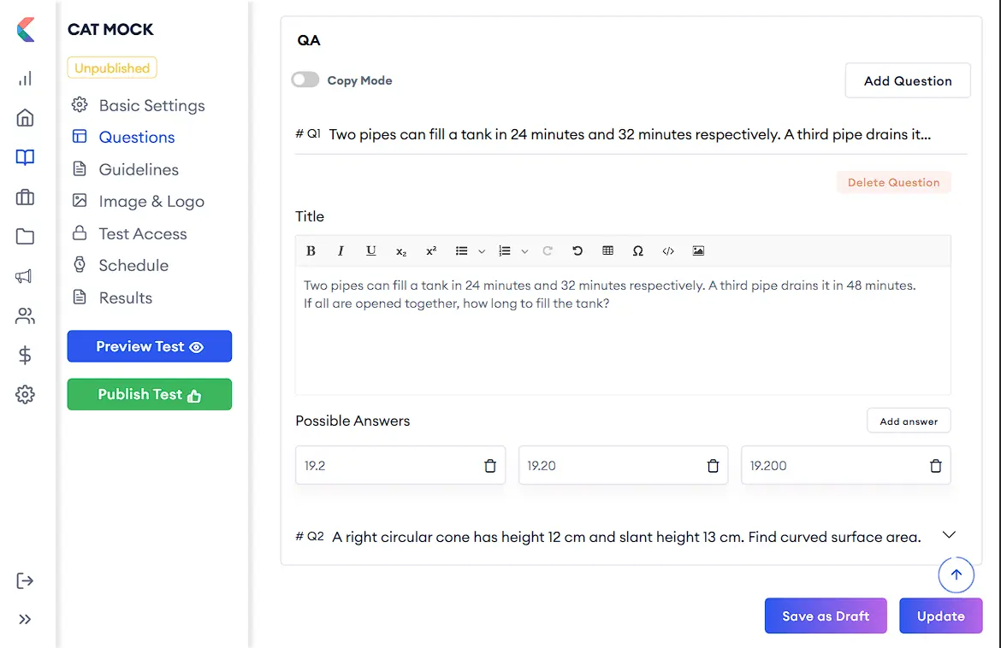Expand the collapsed left sidebar

[x=25, y=619]
